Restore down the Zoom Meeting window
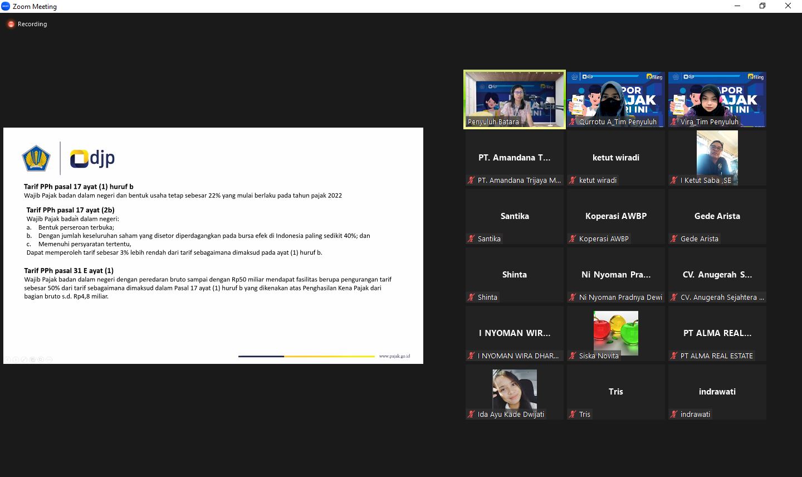 point(762,6)
